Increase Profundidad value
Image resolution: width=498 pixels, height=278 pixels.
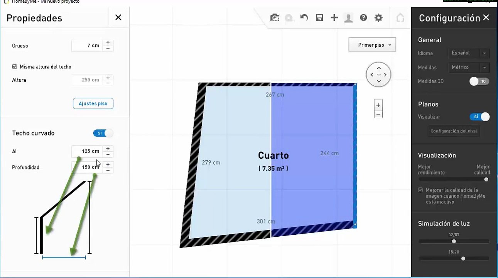tap(108, 164)
